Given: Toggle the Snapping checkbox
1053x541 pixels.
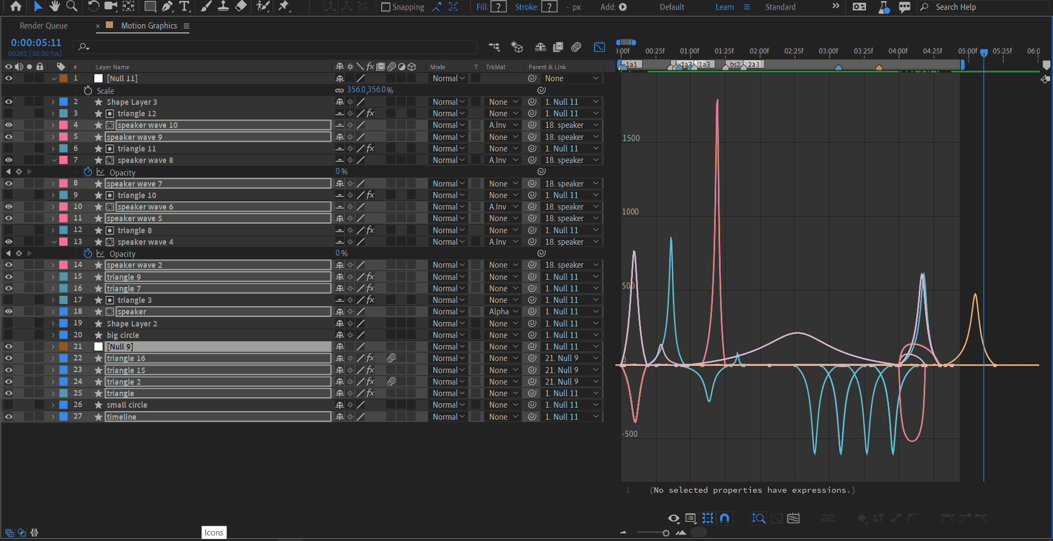Looking at the screenshot, I should (386, 7).
